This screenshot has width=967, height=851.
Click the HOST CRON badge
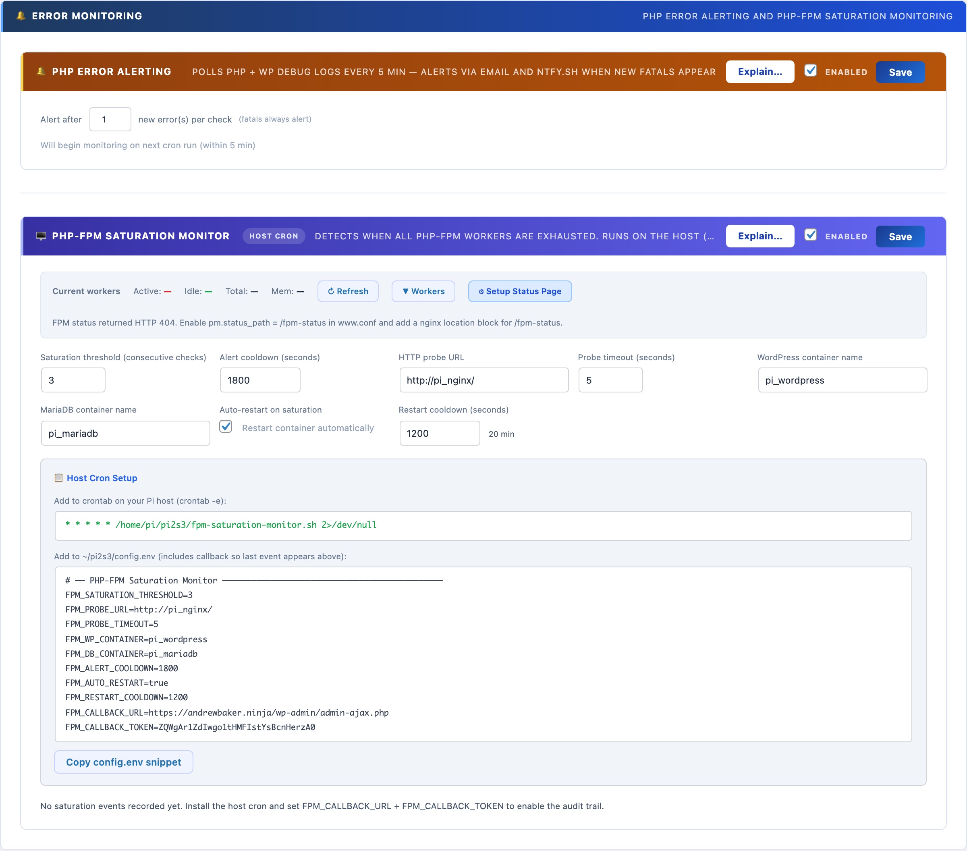click(274, 236)
